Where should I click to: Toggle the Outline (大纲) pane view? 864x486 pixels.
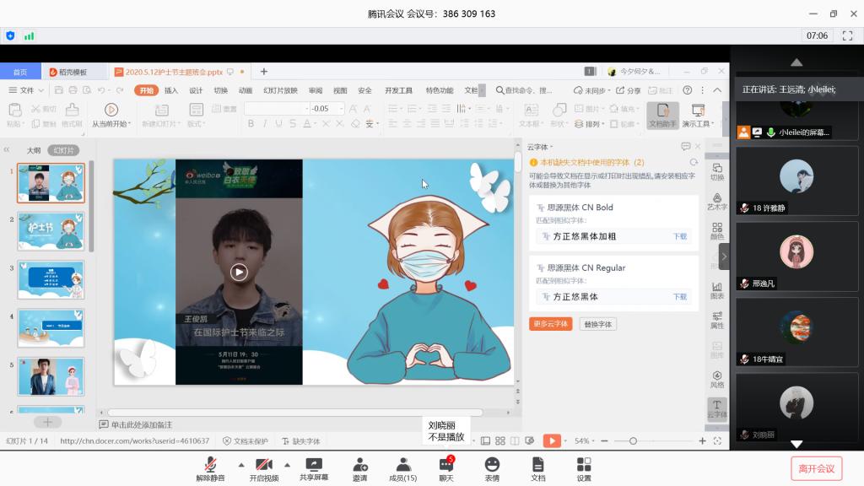[x=34, y=149]
